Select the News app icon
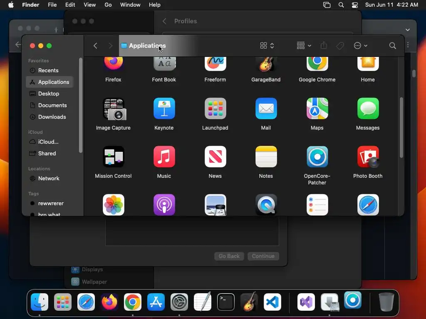 (215, 157)
